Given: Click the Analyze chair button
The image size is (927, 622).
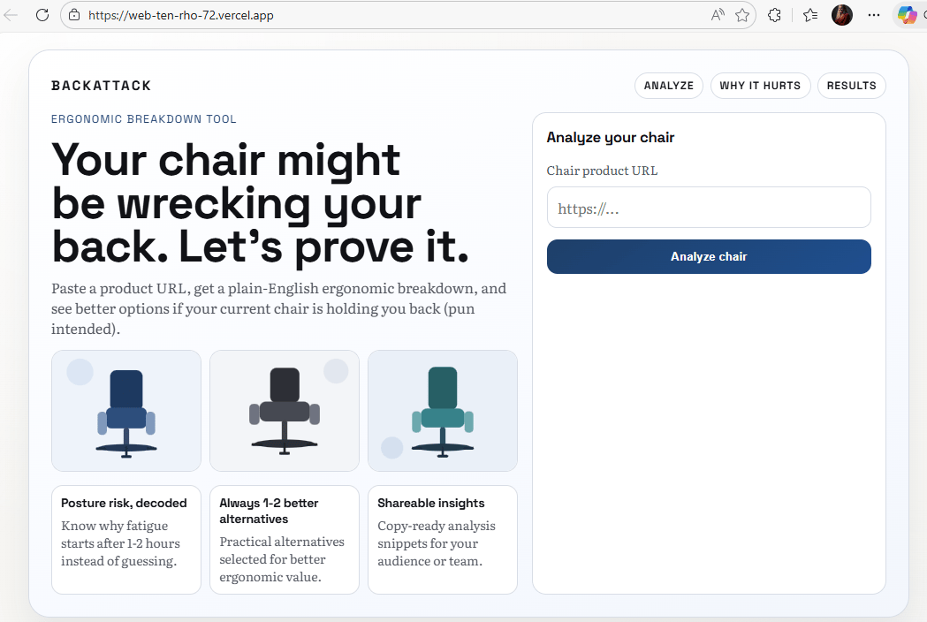Looking at the screenshot, I should [x=709, y=256].
